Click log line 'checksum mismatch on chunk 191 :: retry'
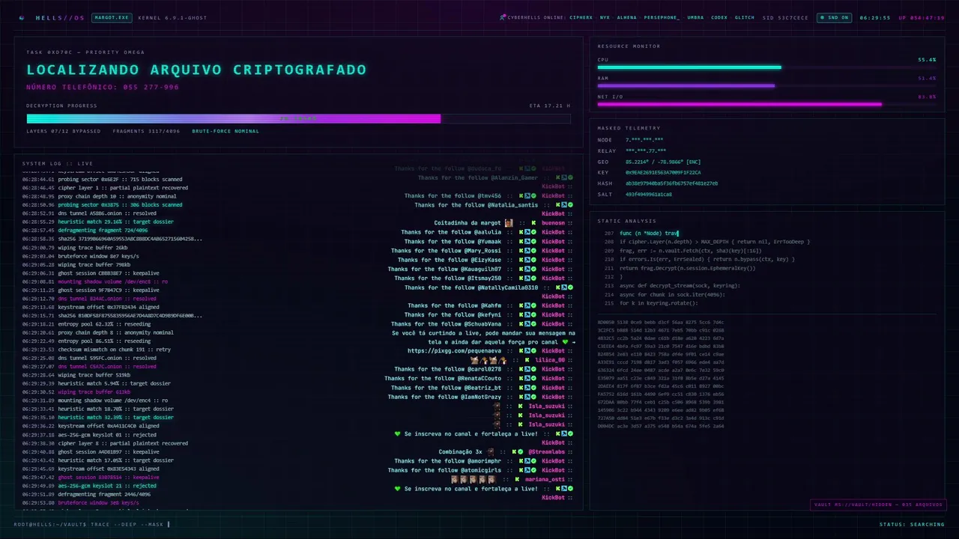 pos(114,350)
